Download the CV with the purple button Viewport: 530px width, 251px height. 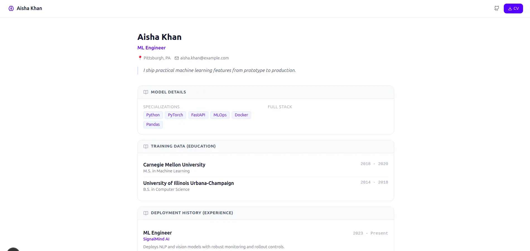tap(513, 8)
